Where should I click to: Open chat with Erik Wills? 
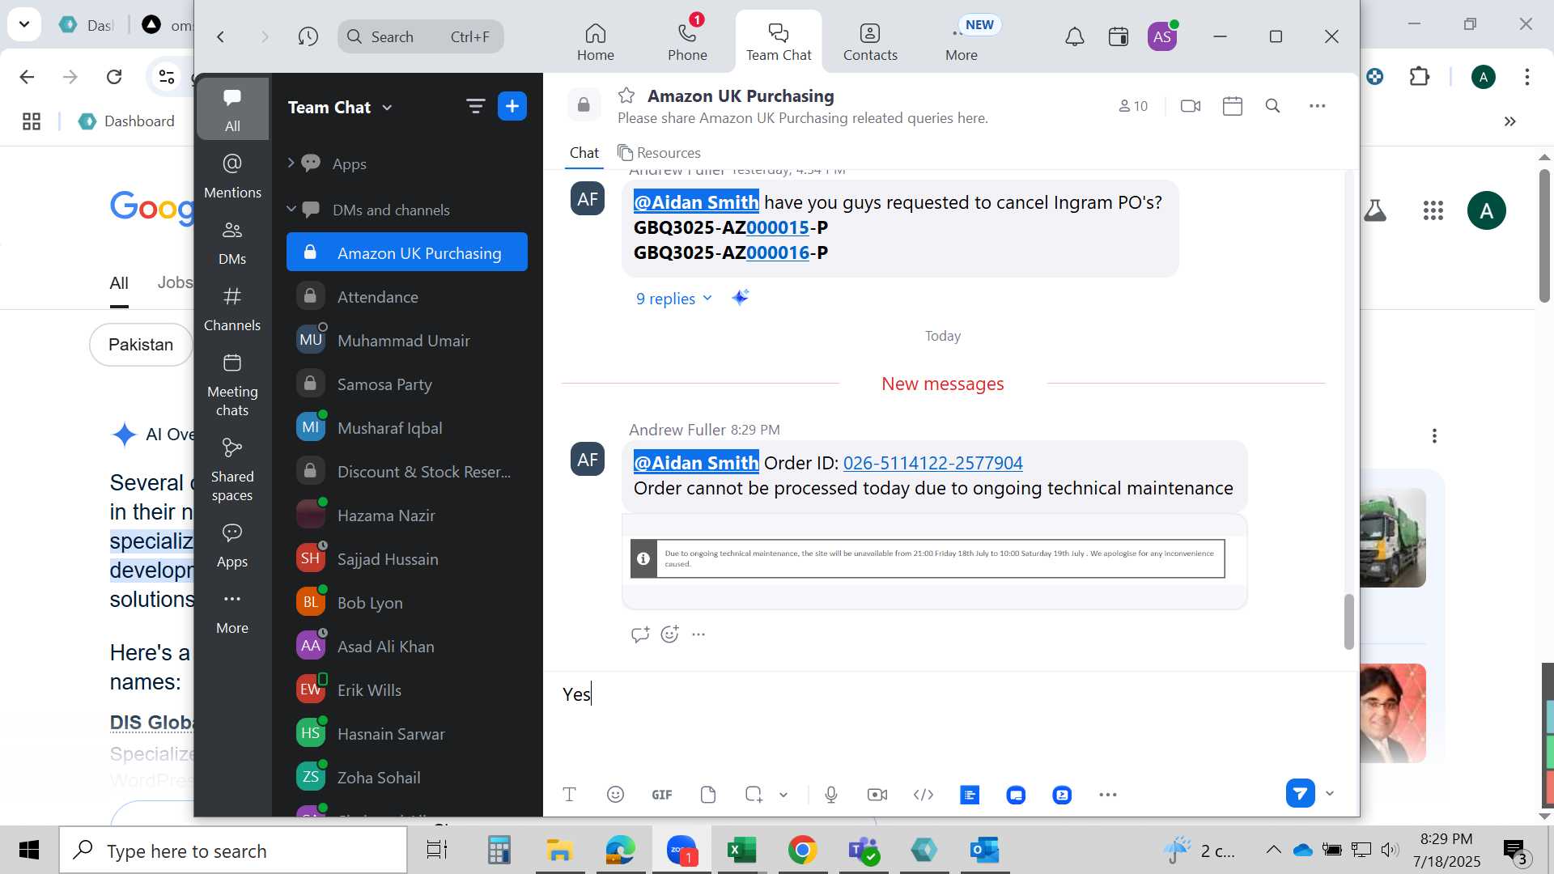(x=407, y=689)
